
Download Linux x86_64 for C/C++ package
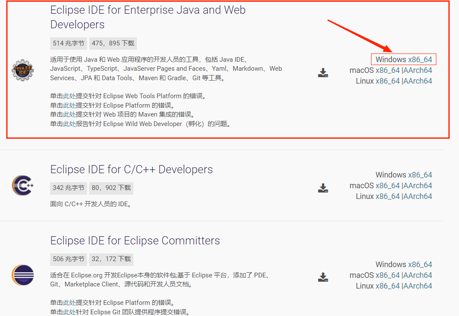pos(387,196)
